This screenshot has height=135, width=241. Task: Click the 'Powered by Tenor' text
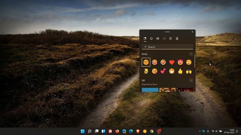pyautogui.click(x=149, y=84)
